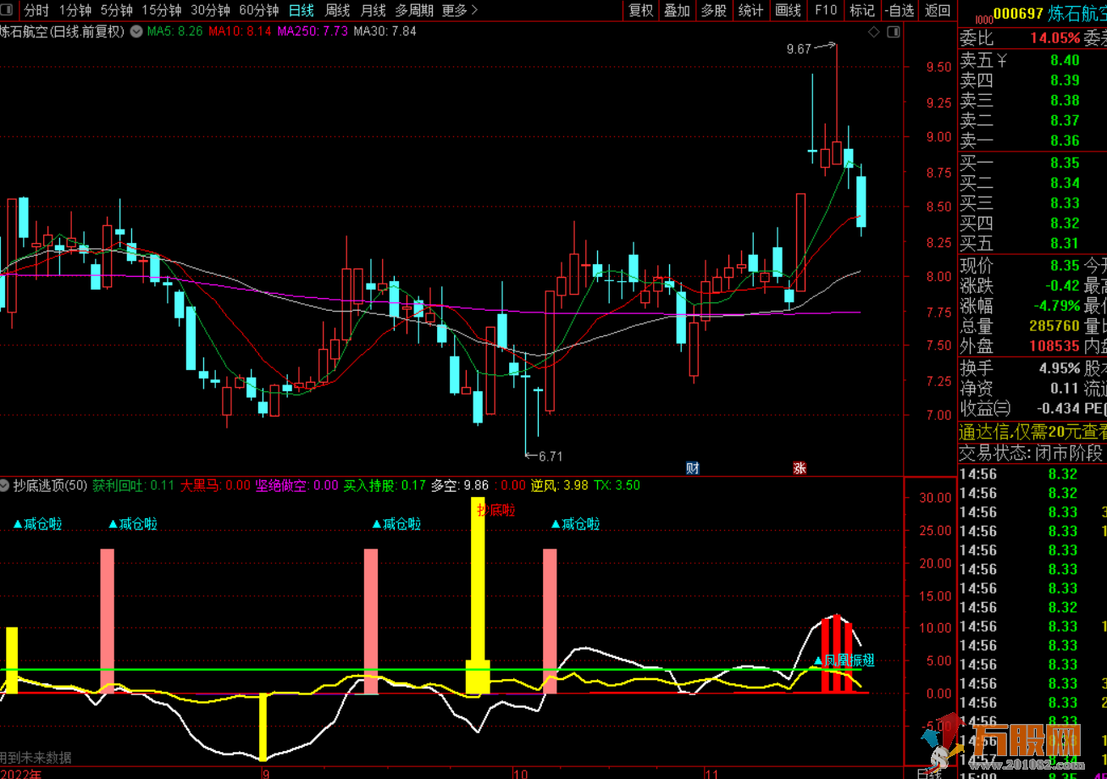Toggle the right panel icon near the diamond
Viewport: 1107px width, 779px height.
[x=892, y=32]
